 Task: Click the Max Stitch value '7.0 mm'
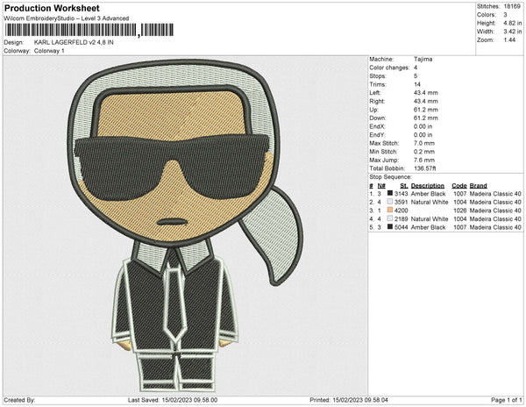[424, 143]
